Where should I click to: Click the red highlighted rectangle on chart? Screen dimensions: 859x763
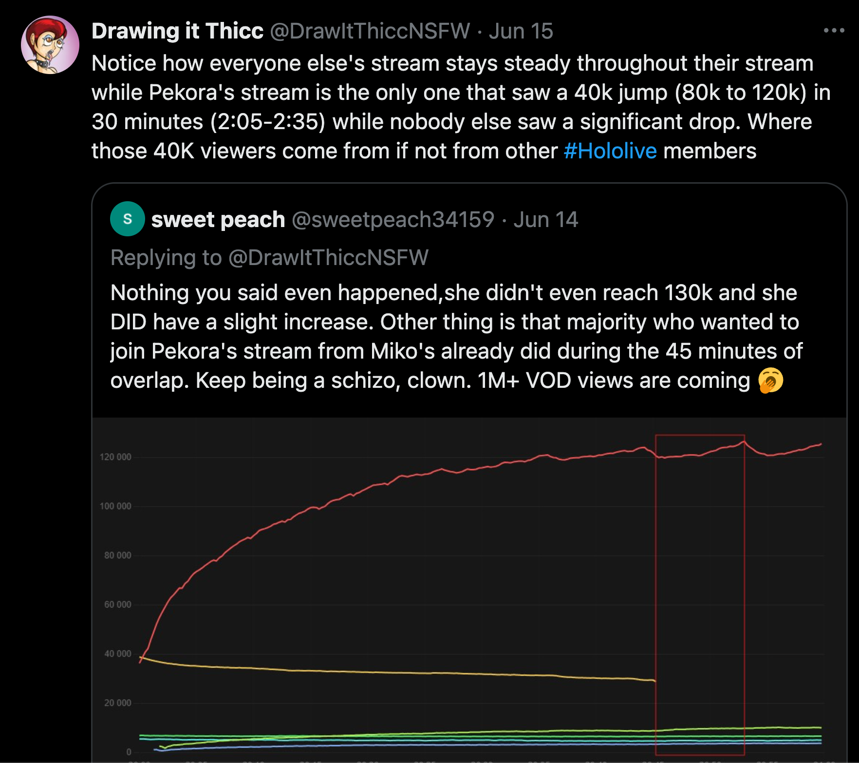click(700, 594)
